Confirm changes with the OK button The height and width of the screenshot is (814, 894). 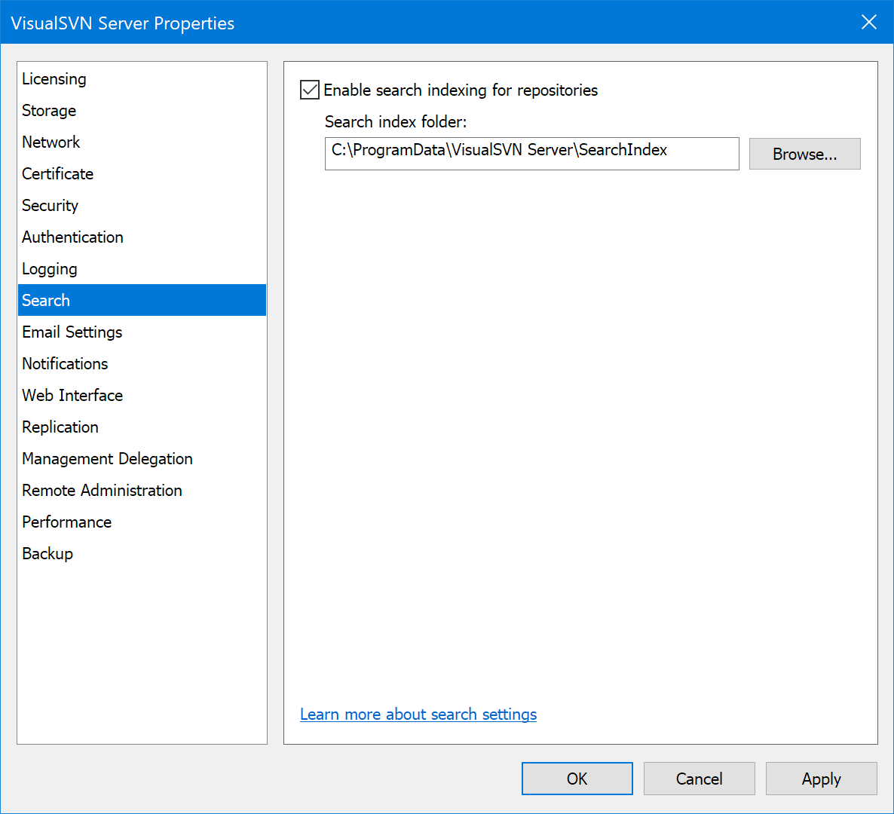click(x=577, y=779)
